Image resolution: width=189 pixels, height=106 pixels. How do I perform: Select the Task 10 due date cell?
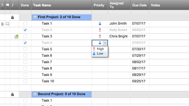point(140,81)
